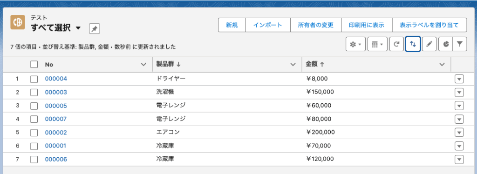Open the table display options icon
This screenshot has height=174, width=477.
point(377,44)
